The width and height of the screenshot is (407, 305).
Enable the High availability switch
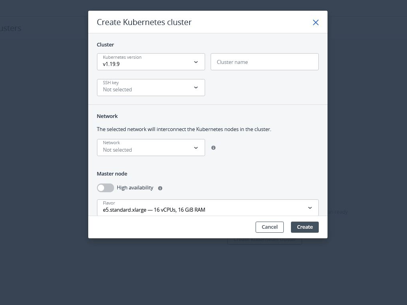105,188
